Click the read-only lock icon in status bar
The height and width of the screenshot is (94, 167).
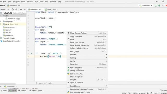click(148, 93)
